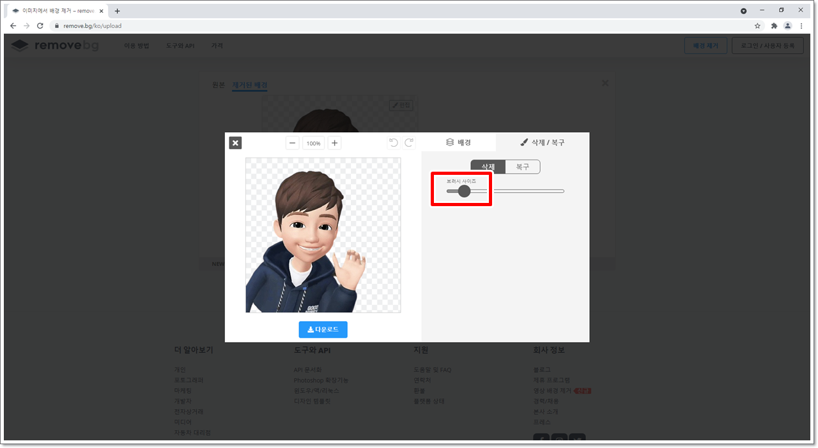Open the Chrome three-dot menu
Image resolution: width=818 pixels, height=448 pixels.
click(801, 26)
